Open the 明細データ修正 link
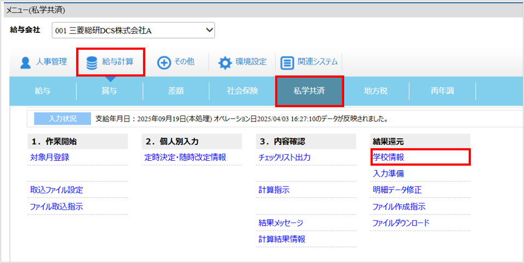The width and height of the screenshot is (524, 263). tap(397, 190)
